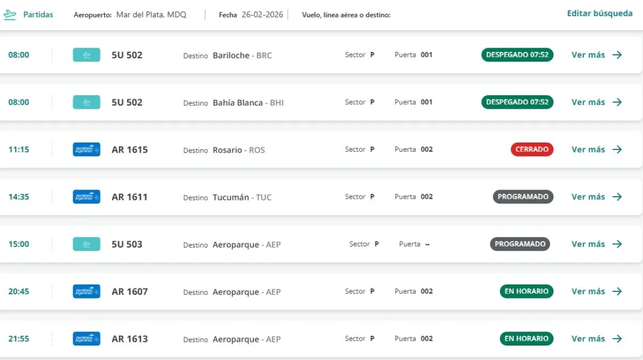The height and width of the screenshot is (360, 643).
Task: Click Aerolíneas Argentinas logo for AR 1613
Action: pyautogui.click(x=86, y=339)
